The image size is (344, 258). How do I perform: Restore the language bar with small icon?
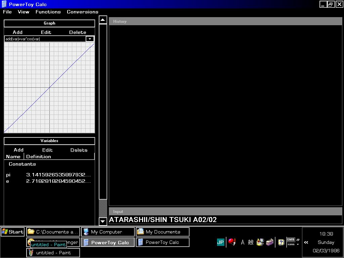tap(298, 240)
